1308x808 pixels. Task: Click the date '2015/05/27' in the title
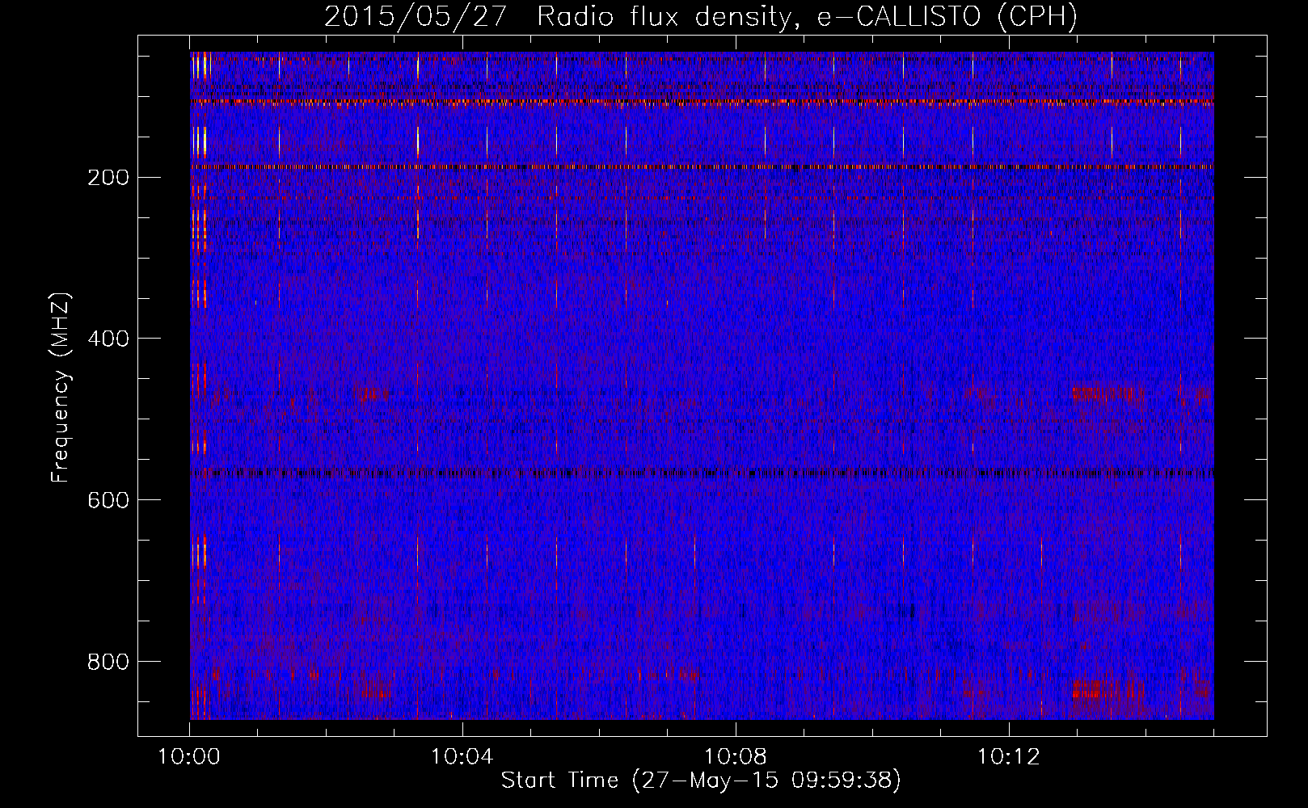click(416, 16)
